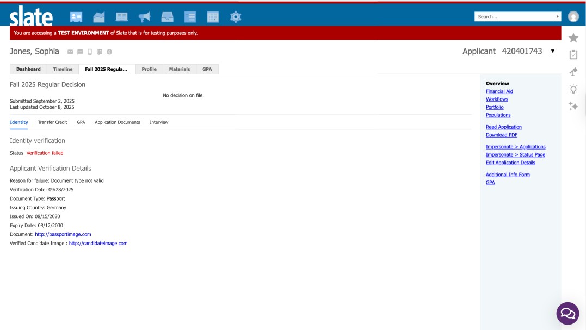
Task: Open the Deliver megaphone icon
Action: (x=144, y=17)
